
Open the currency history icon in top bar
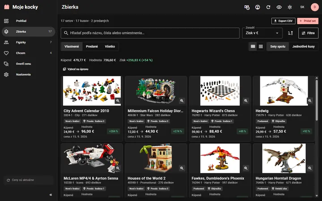[x=247, y=7]
